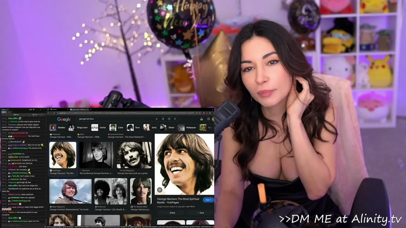The image size is (406, 228).
Task: Open The Beatles Bible image result
Action: 141,191
